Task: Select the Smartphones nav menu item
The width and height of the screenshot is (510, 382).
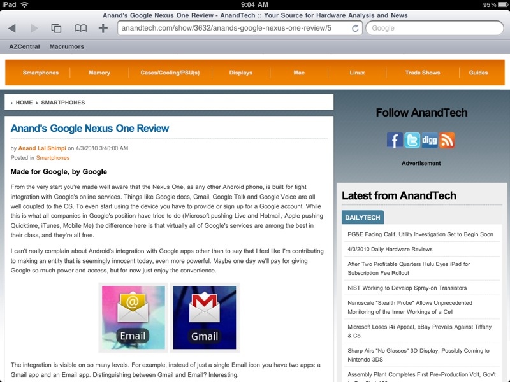Action: pos(41,73)
